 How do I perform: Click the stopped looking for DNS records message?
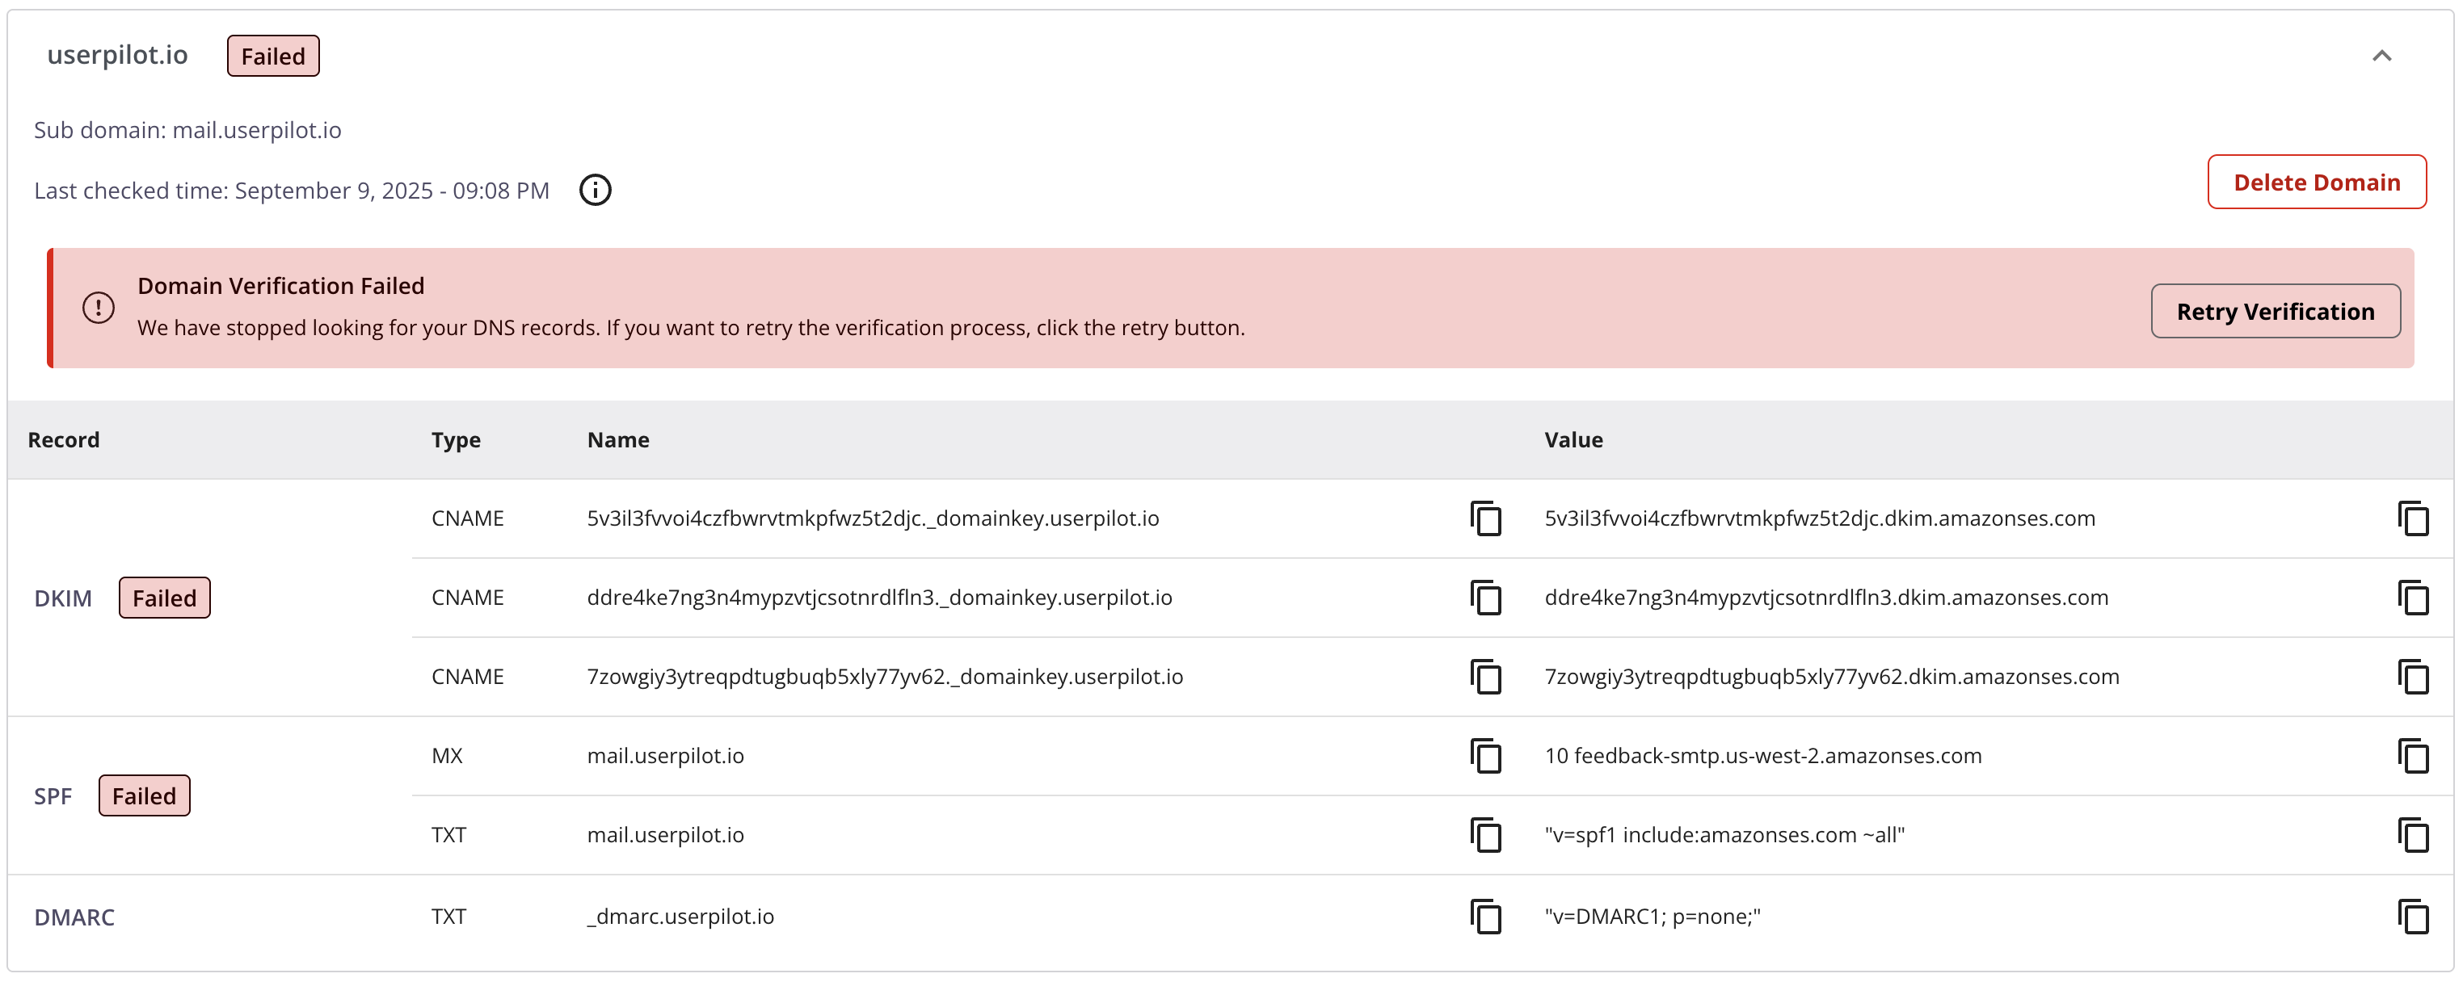690,328
